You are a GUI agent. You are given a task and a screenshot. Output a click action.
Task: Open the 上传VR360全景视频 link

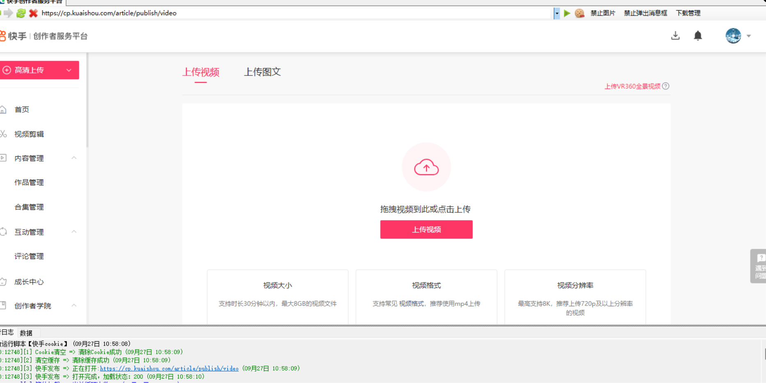pos(632,86)
